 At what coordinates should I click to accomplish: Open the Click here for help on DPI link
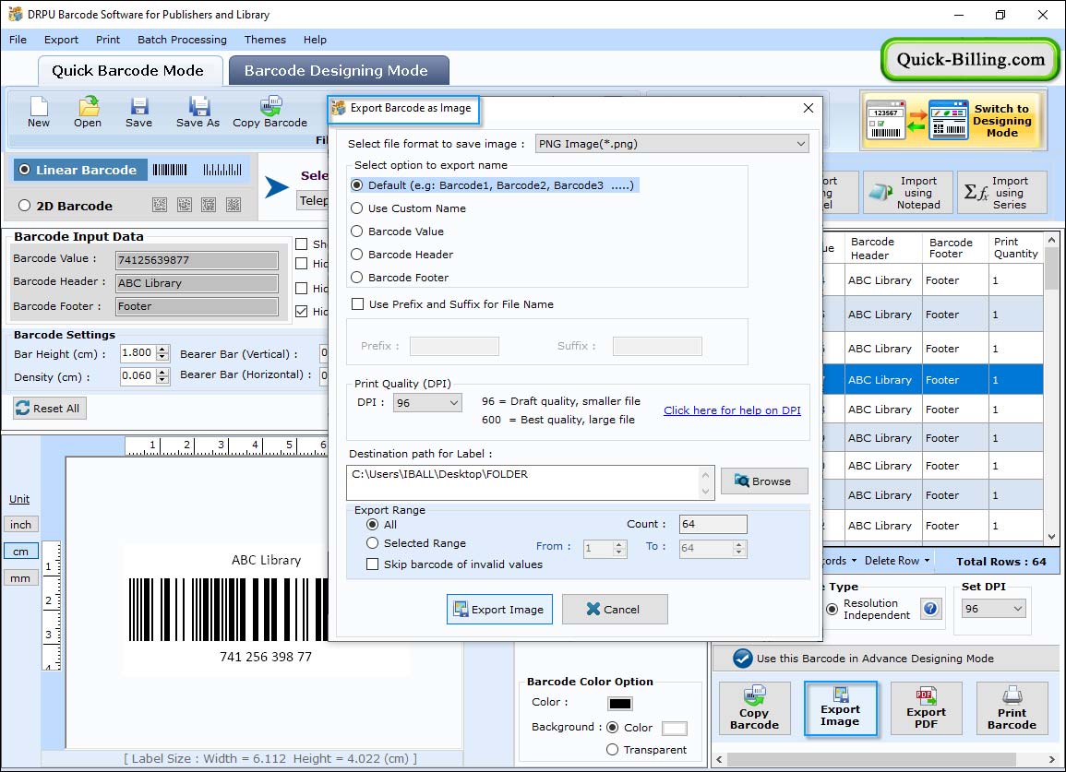click(x=732, y=410)
